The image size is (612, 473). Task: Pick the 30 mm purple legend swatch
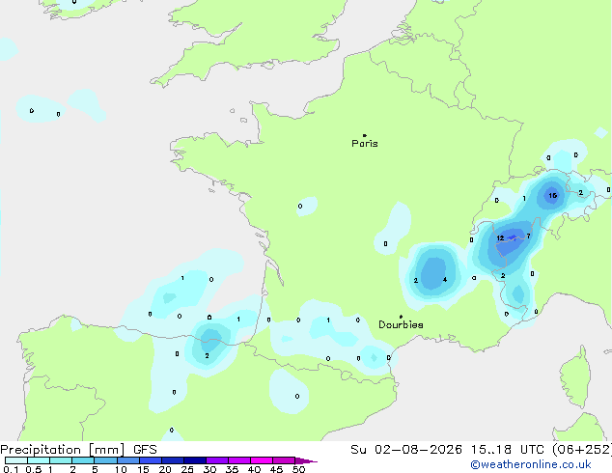click(216, 460)
